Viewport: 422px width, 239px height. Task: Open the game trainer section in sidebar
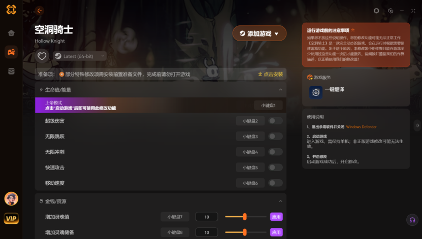click(11, 52)
